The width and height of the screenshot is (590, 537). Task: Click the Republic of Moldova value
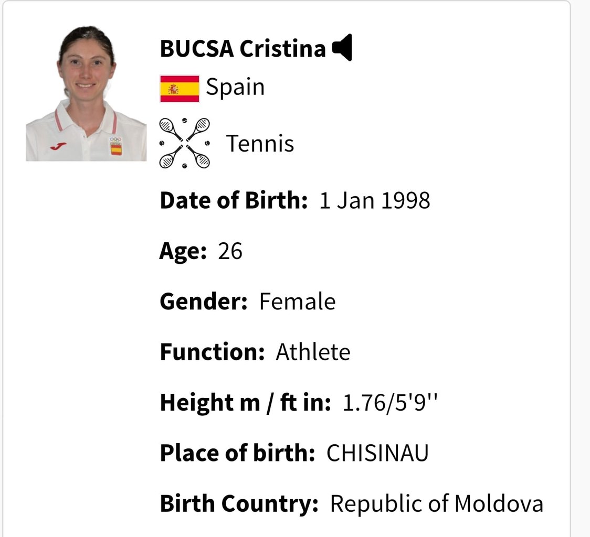pyautogui.click(x=437, y=503)
